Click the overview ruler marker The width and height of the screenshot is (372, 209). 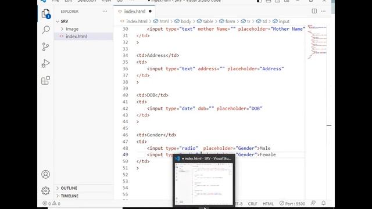tap(329, 125)
